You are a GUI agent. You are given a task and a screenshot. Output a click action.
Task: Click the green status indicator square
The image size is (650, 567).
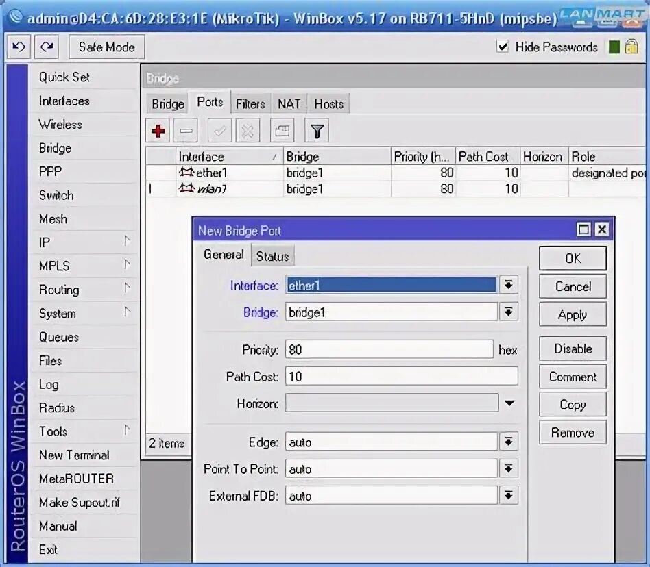pos(614,47)
